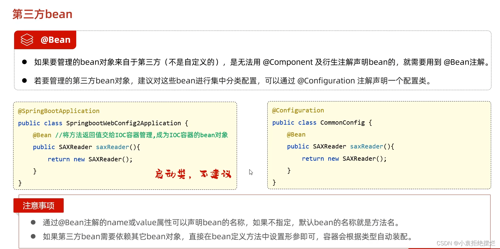Click the bullet text starting '若要管理的第三方bean对象'

point(233,81)
